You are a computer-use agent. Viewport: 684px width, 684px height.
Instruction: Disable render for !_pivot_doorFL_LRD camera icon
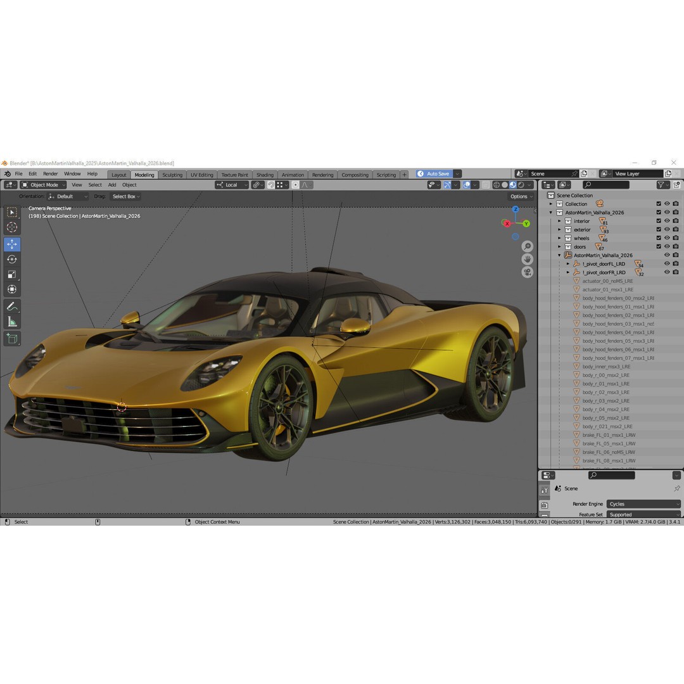[676, 263]
